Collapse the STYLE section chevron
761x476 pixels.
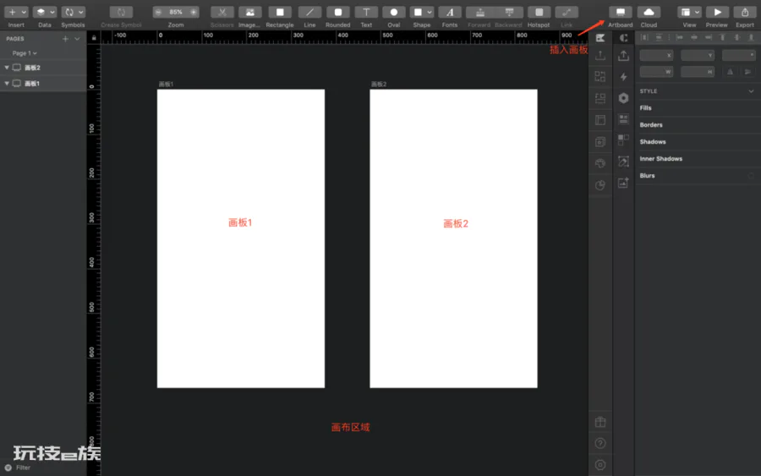[x=752, y=91]
